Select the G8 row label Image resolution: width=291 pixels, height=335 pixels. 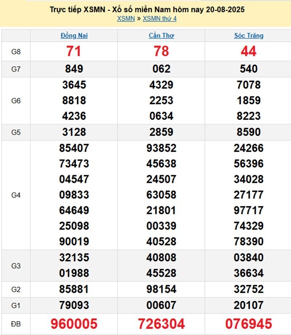tap(16, 52)
